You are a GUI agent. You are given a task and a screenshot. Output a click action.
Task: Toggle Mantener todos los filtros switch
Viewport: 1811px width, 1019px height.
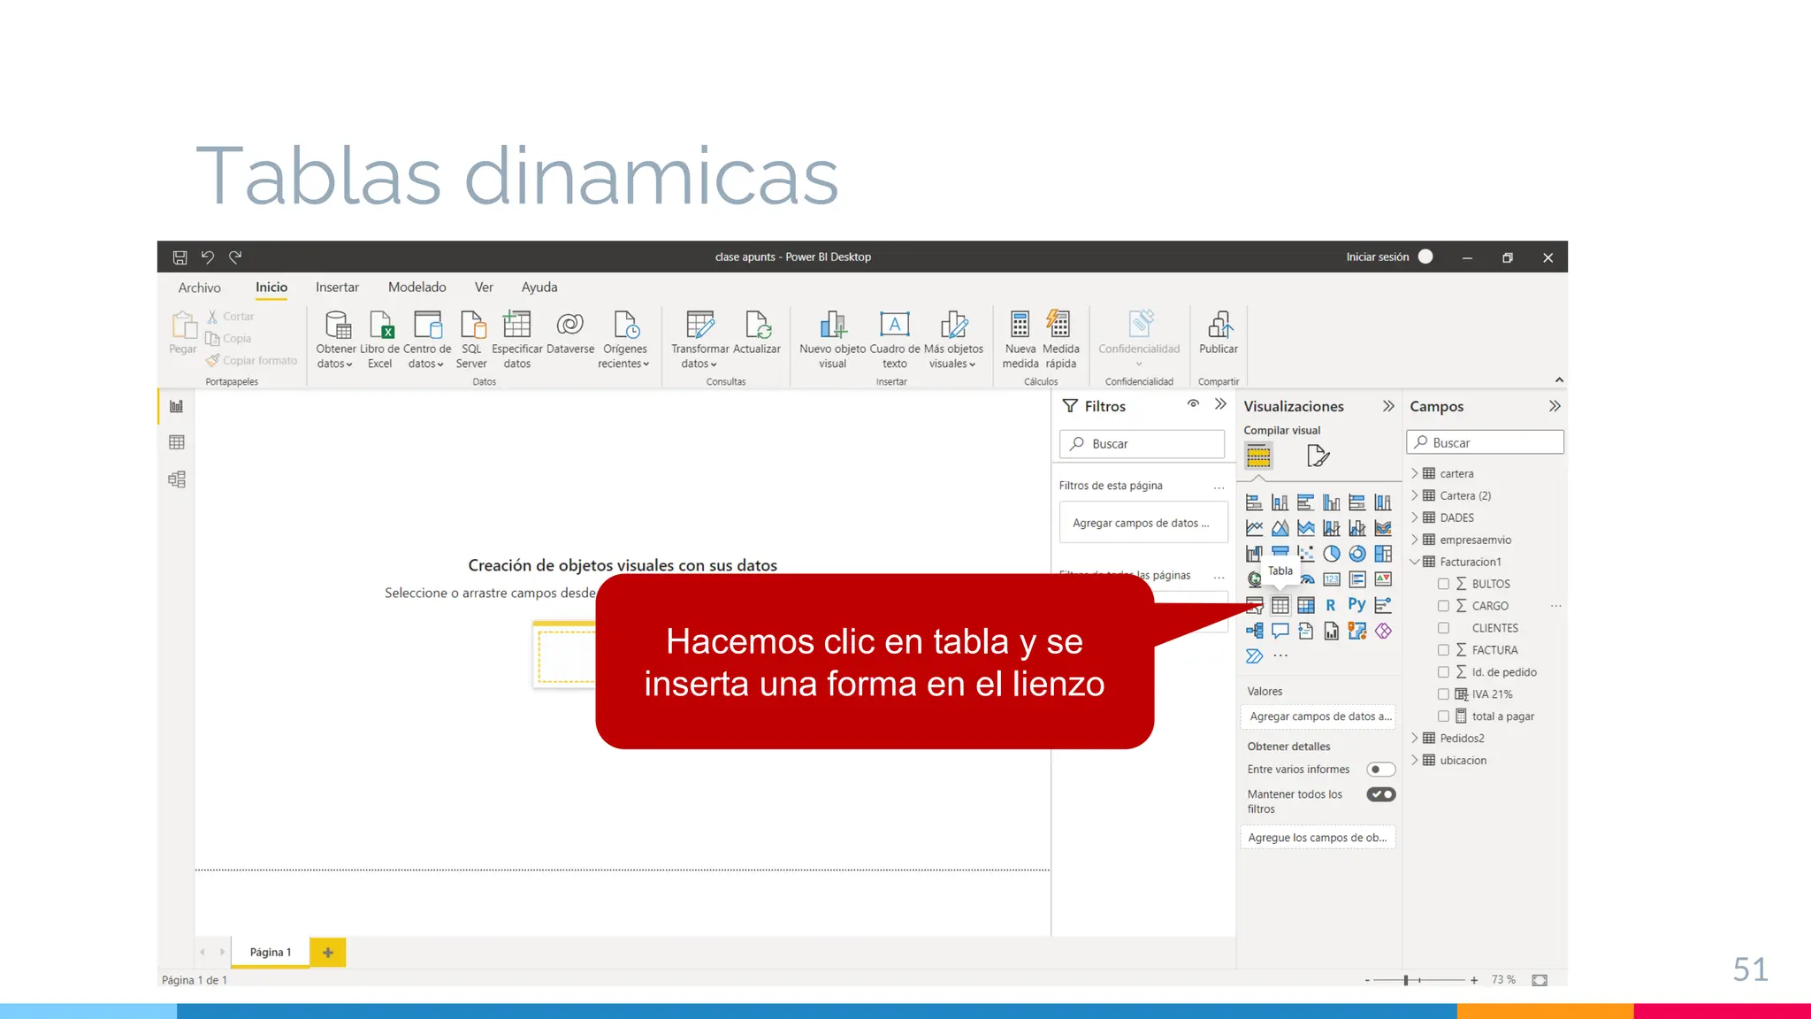tap(1380, 794)
